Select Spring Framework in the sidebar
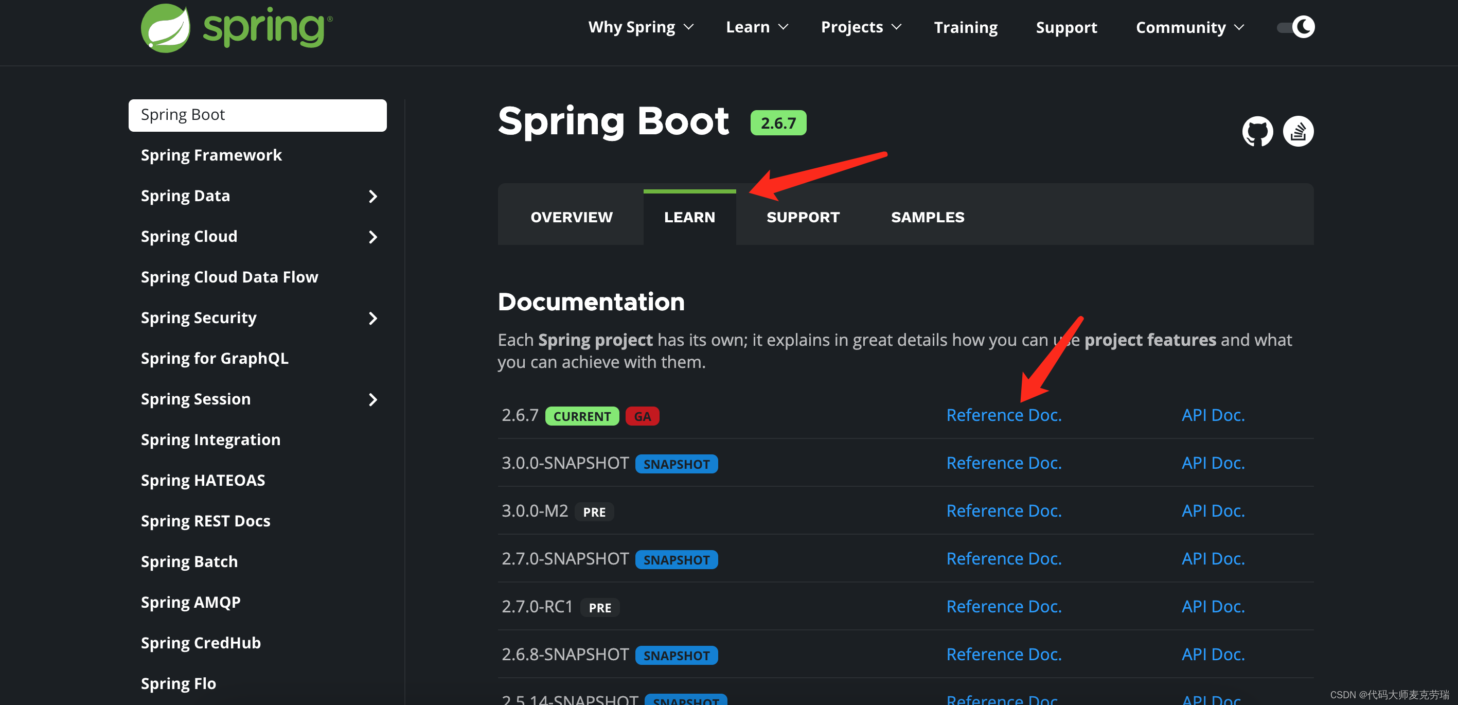 211,154
